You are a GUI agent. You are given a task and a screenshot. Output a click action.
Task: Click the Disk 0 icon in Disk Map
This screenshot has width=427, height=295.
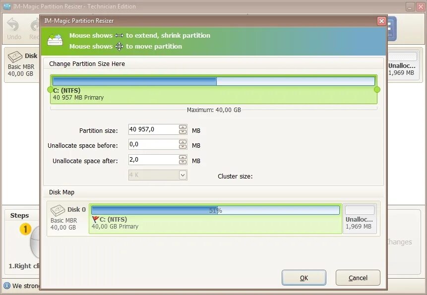click(x=58, y=210)
